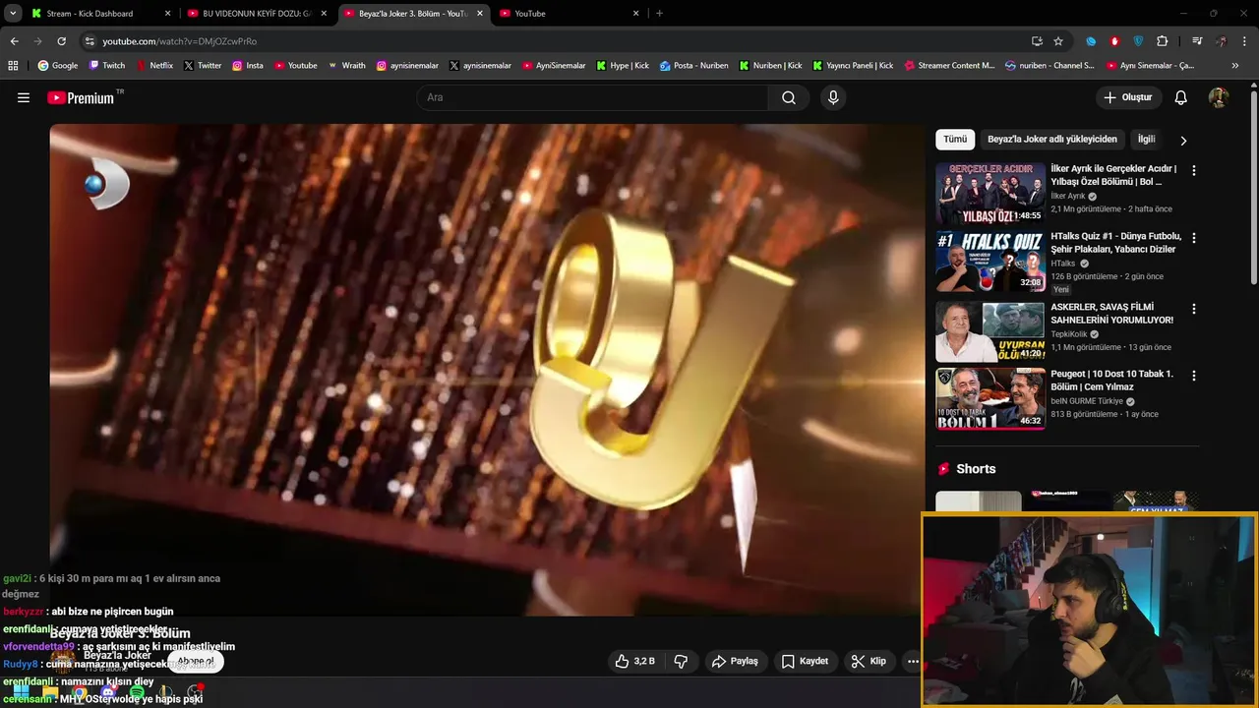Click the install app icon in address bar
This screenshot has width=1259, height=708.
tap(1037, 41)
